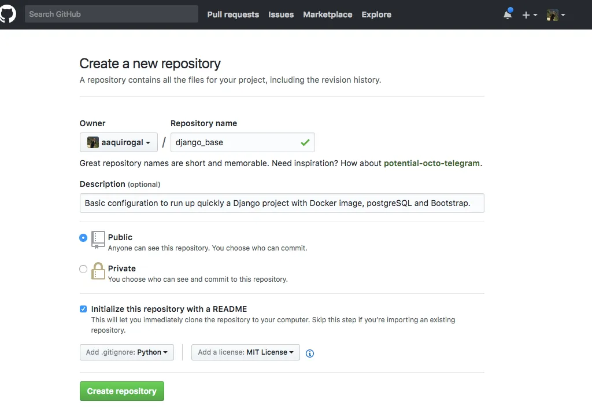This screenshot has height=416, width=592.
Task: Open the Add .gitignore Python dropdown
Action: (127, 352)
